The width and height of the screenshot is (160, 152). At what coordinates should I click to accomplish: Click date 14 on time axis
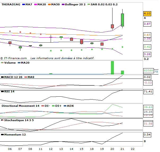71,149
